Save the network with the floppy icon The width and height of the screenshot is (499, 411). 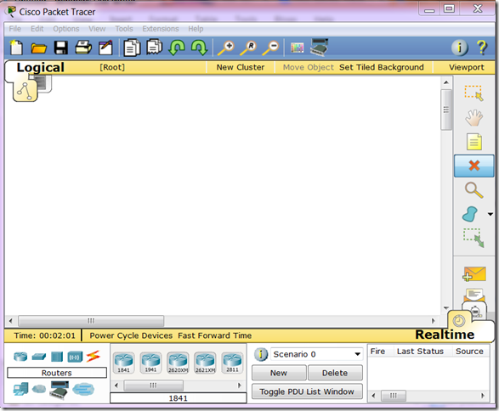click(x=61, y=48)
